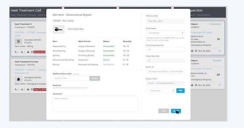Viewport: 244px width, 128px height.
Task: Click the Rfq Due Date field
Action: [166, 21]
